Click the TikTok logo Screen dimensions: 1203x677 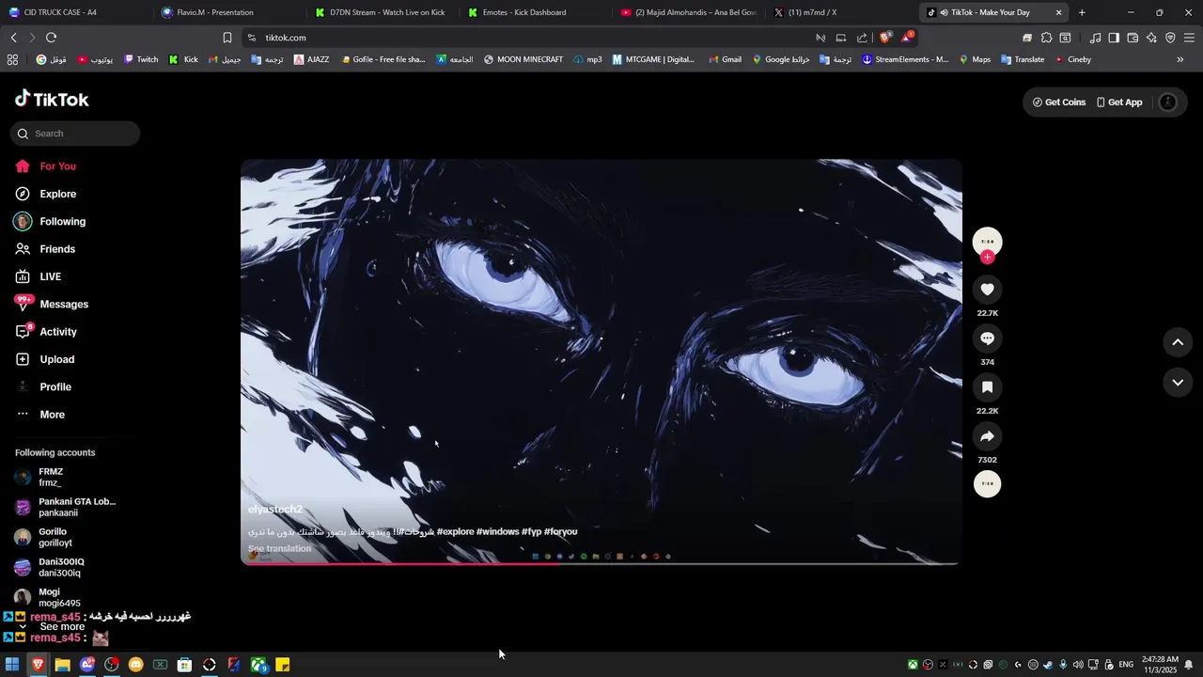pos(52,100)
